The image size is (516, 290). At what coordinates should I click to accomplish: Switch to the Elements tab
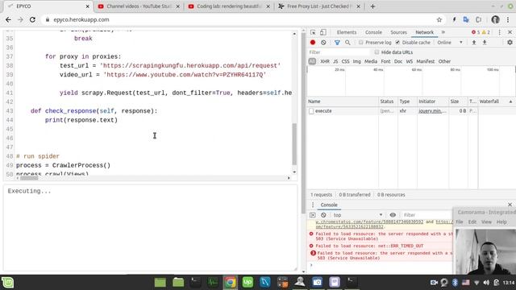pos(347,32)
